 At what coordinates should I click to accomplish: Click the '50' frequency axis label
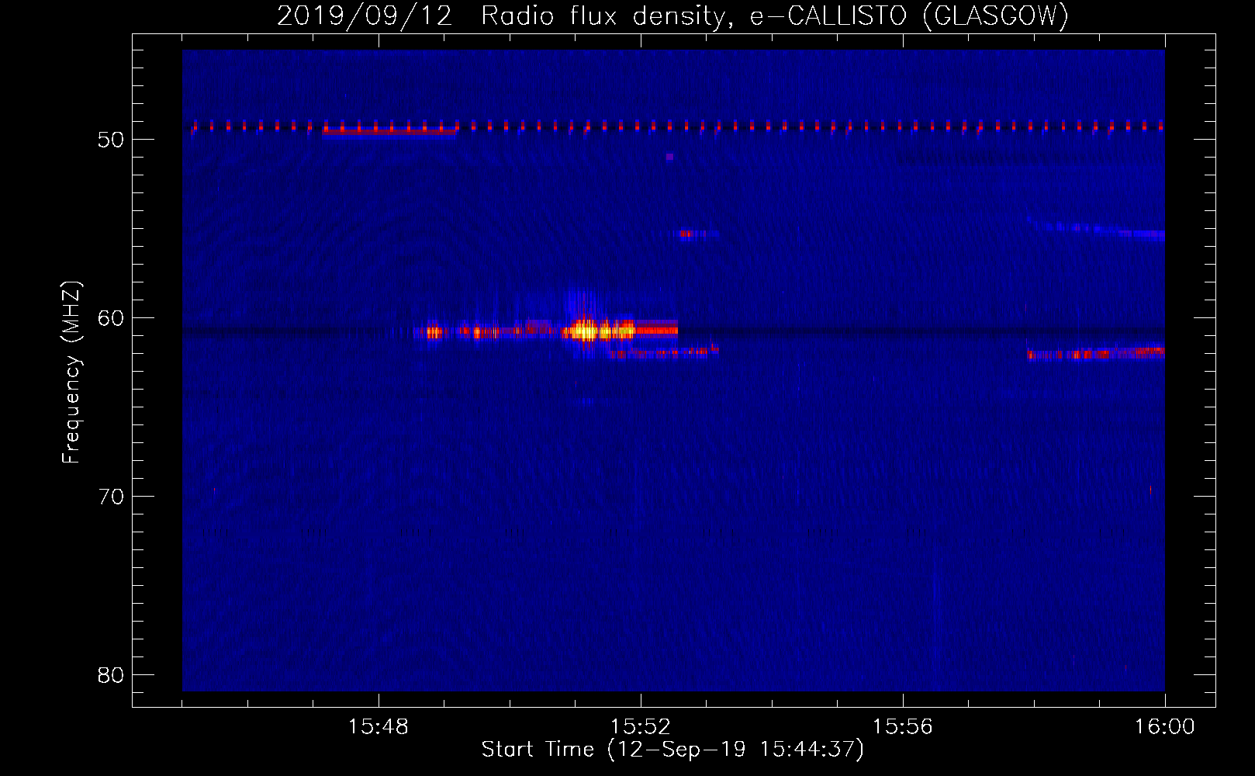(111, 140)
